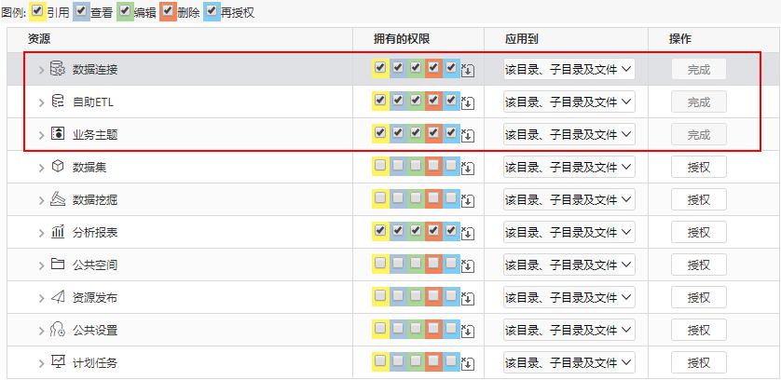781x380 pixels.
Task: Open 应用到 dropdown for 公共设置
Action: 569,330
